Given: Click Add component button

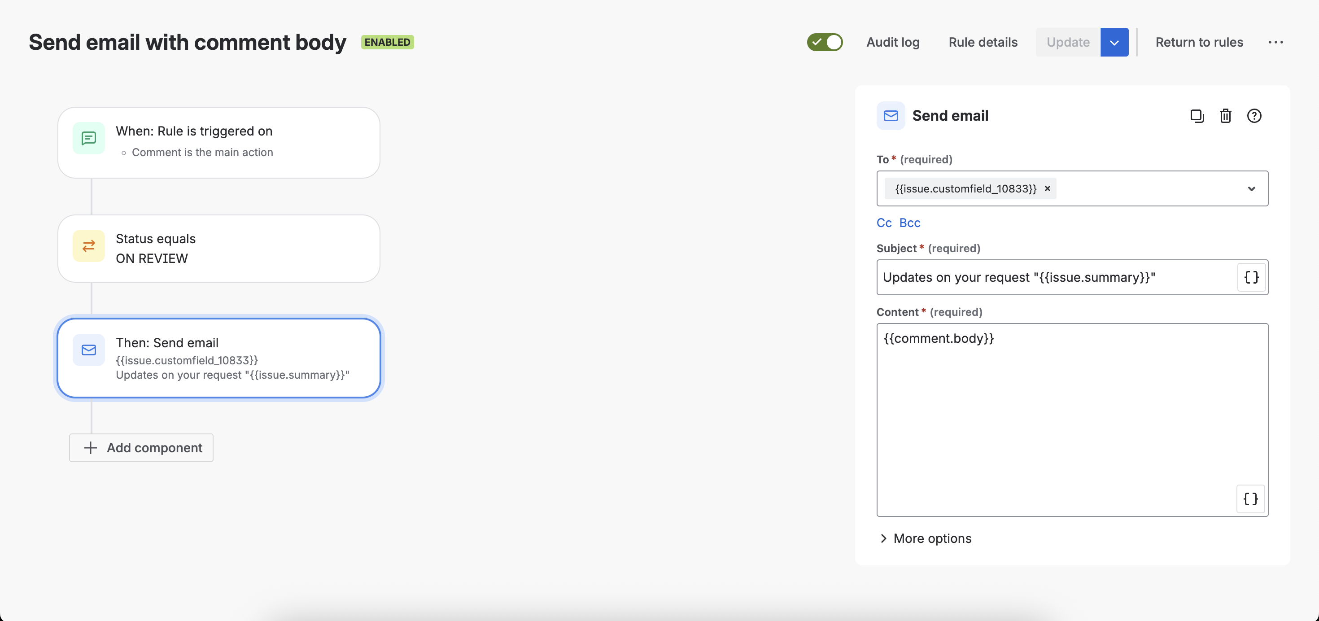Looking at the screenshot, I should point(141,447).
